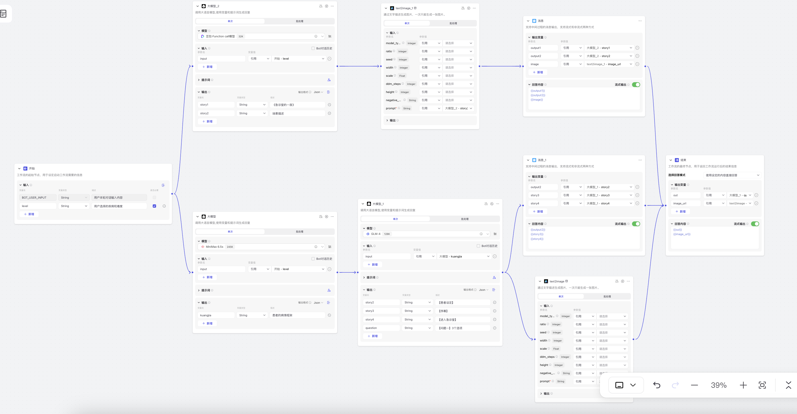
Task: Click 新增 under 输出变量 in 结束 node
Action: (680, 211)
